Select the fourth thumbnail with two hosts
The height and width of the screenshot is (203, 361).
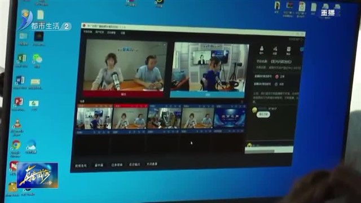point(198,118)
